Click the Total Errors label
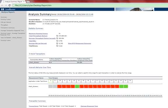This screenshot has width=168, height=108. click(x=33, y=46)
